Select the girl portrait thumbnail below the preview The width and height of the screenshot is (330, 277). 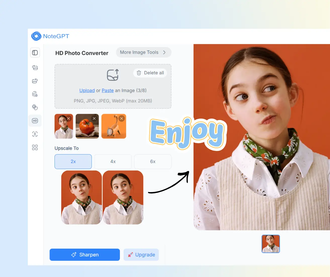[271, 244]
